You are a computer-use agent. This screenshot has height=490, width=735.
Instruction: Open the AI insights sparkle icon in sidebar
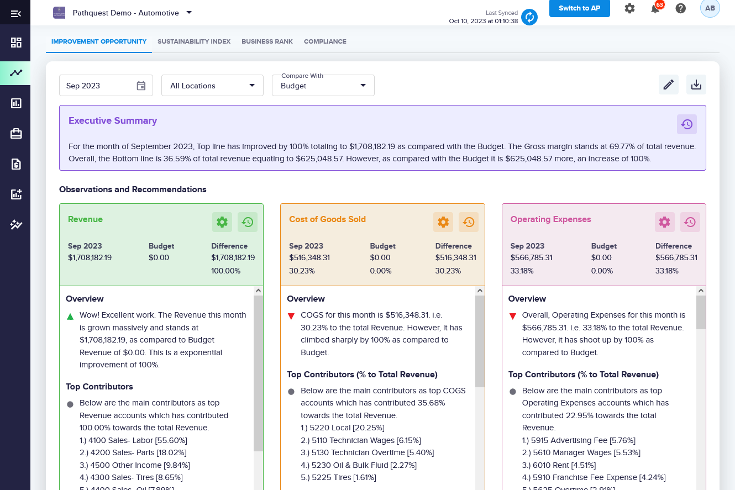coord(15,224)
